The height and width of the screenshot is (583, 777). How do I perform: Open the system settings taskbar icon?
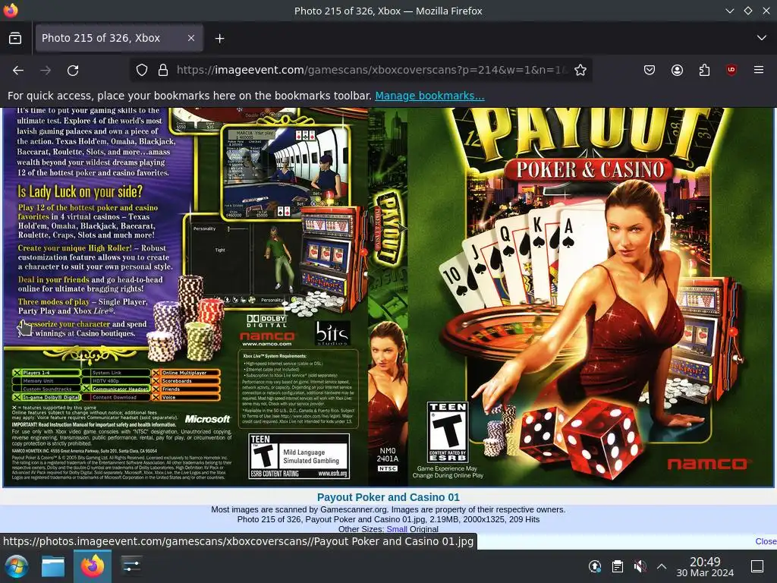tap(131, 566)
